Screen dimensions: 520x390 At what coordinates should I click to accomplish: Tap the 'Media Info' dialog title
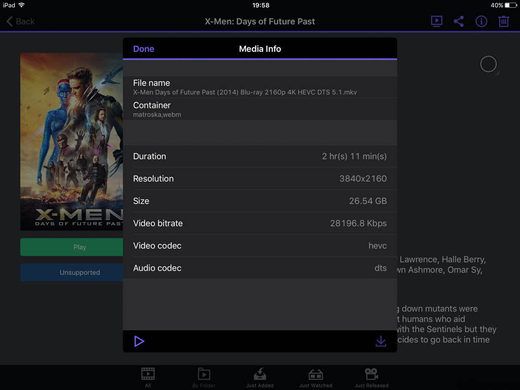pyautogui.click(x=260, y=49)
